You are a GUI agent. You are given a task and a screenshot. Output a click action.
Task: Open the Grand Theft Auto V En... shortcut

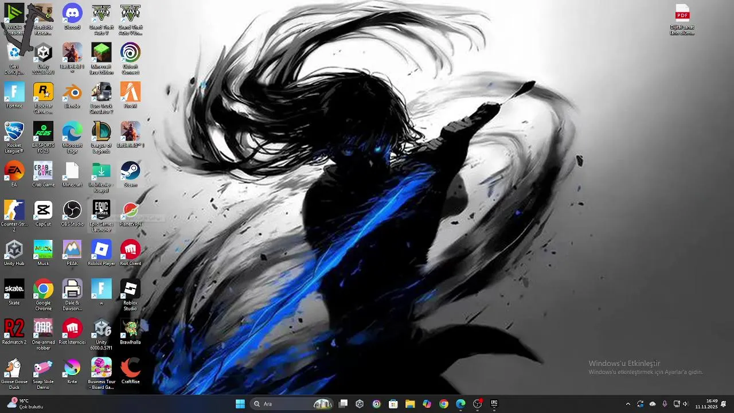point(131,20)
